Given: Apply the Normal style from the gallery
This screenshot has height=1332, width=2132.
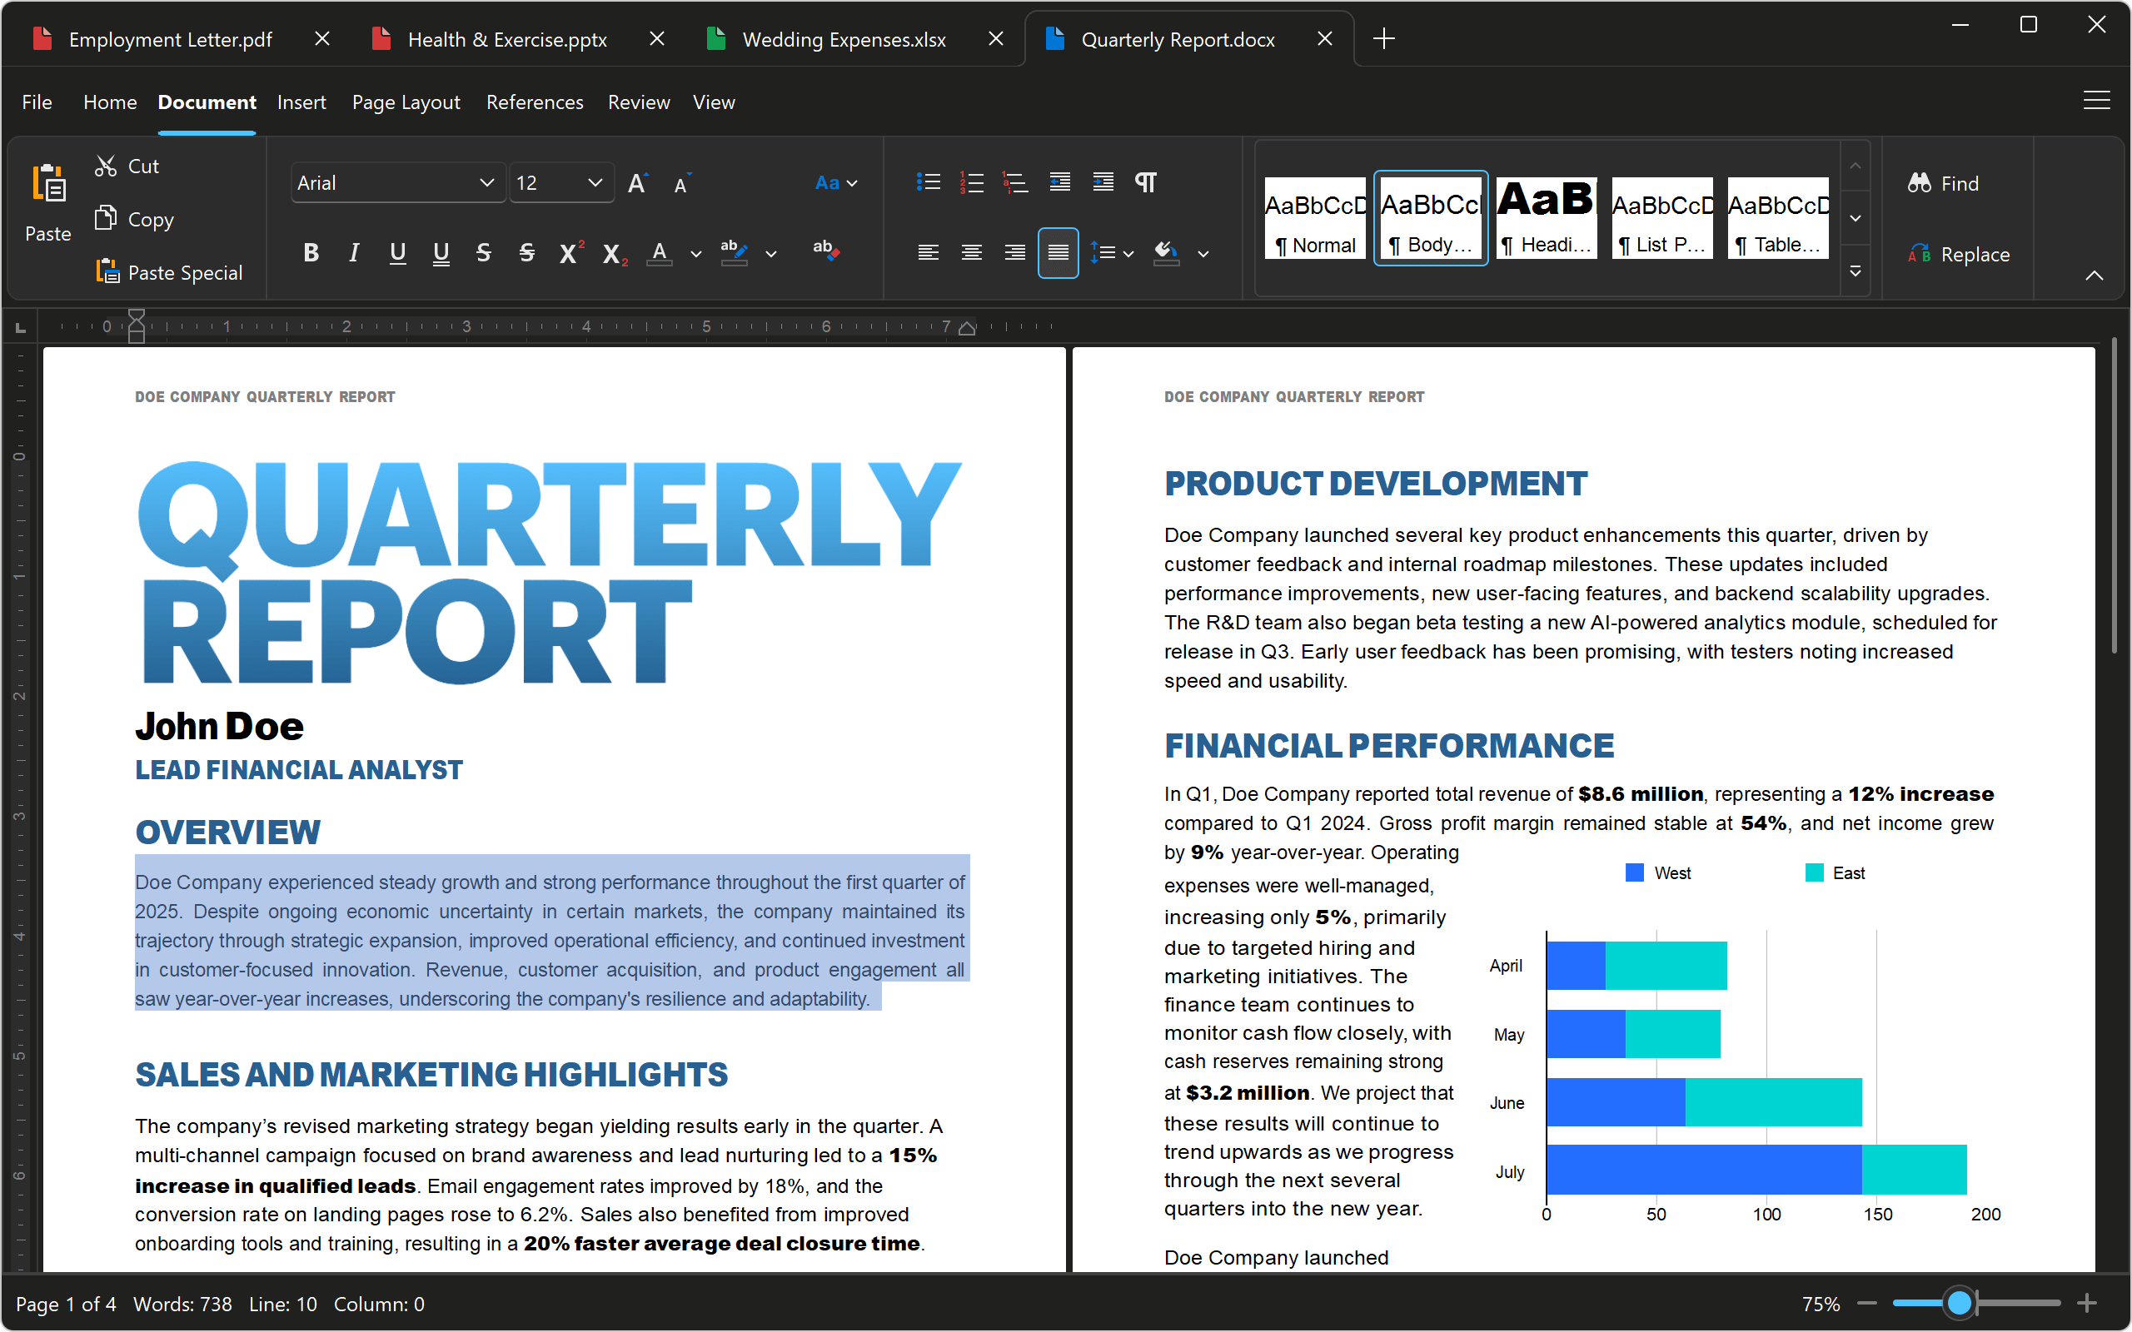Looking at the screenshot, I should (1314, 217).
